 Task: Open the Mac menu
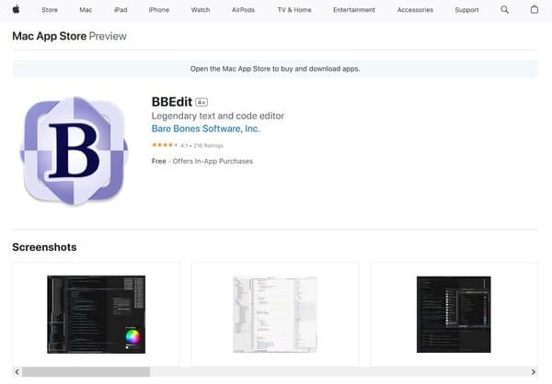click(86, 10)
